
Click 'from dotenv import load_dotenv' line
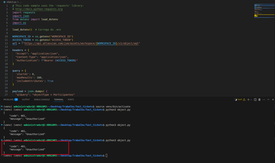(35, 19)
